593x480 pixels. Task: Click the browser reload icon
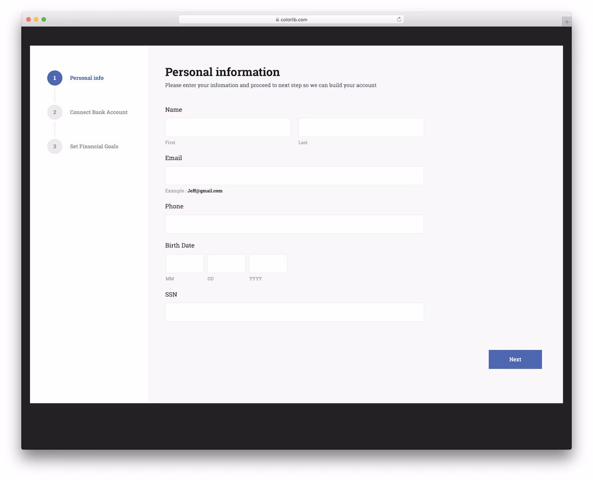[x=399, y=19]
